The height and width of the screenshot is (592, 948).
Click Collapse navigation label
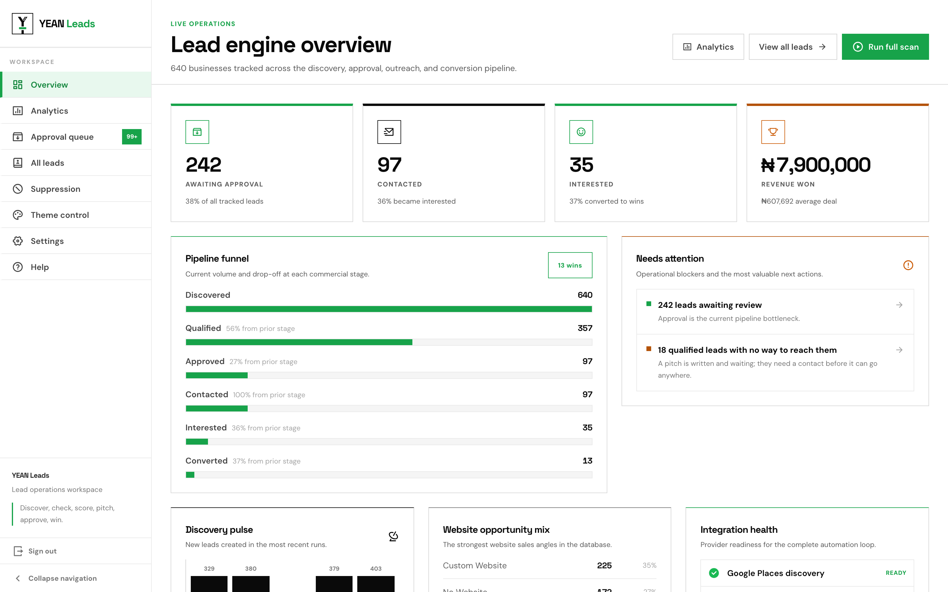tap(62, 578)
